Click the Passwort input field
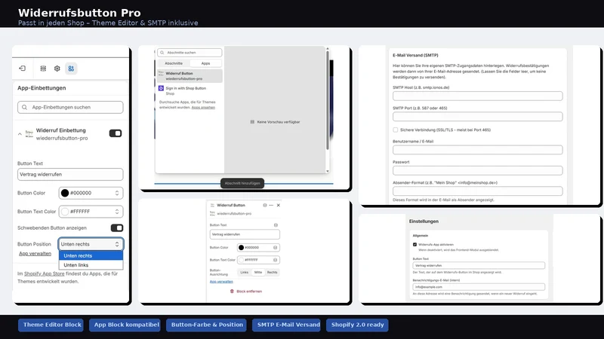Screen dimensions: 604x339 478,170
